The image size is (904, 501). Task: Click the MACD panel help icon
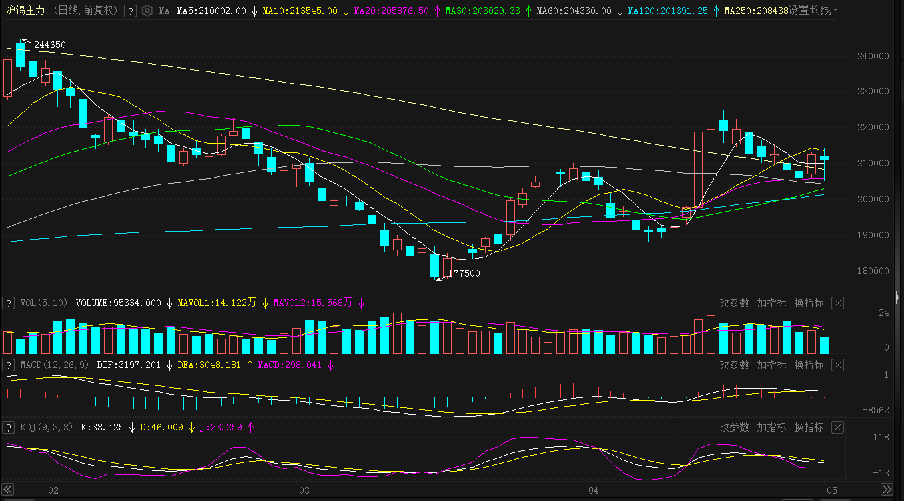[x=9, y=365]
